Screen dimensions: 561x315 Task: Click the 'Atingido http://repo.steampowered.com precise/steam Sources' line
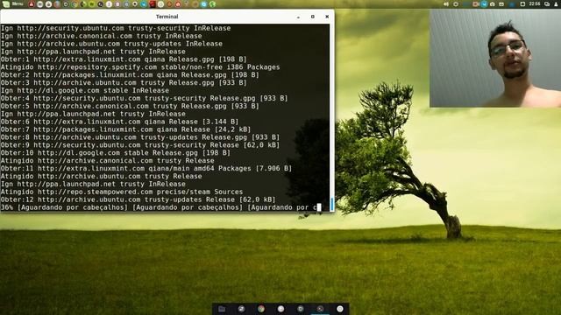click(122, 192)
